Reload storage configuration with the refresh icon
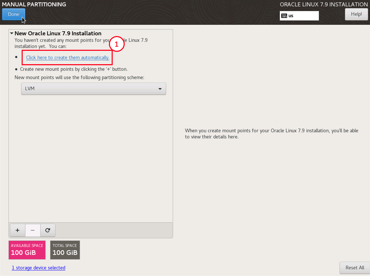The height and width of the screenshot is (276, 370). pyautogui.click(x=48, y=230)
